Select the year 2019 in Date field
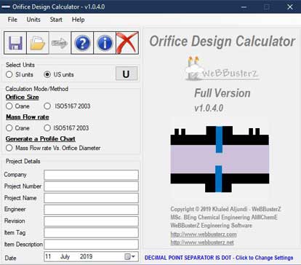The height and width of the screenshot is (265, 301). click(x=86, y=256)
